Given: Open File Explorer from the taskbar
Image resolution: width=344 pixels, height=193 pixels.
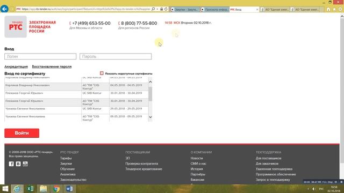Looking at the screenshot, I should coord(43,189).
